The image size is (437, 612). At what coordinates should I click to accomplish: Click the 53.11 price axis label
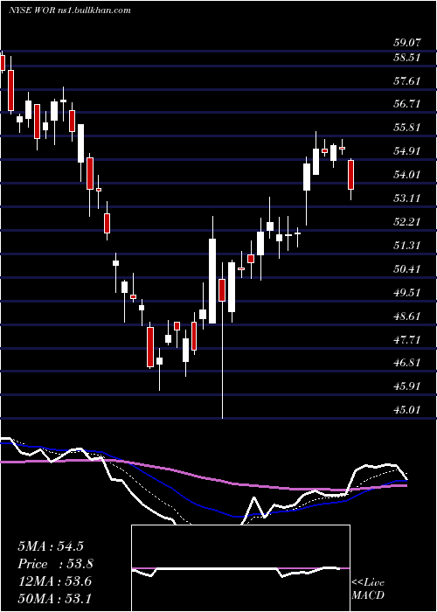[x=406, y=198]
